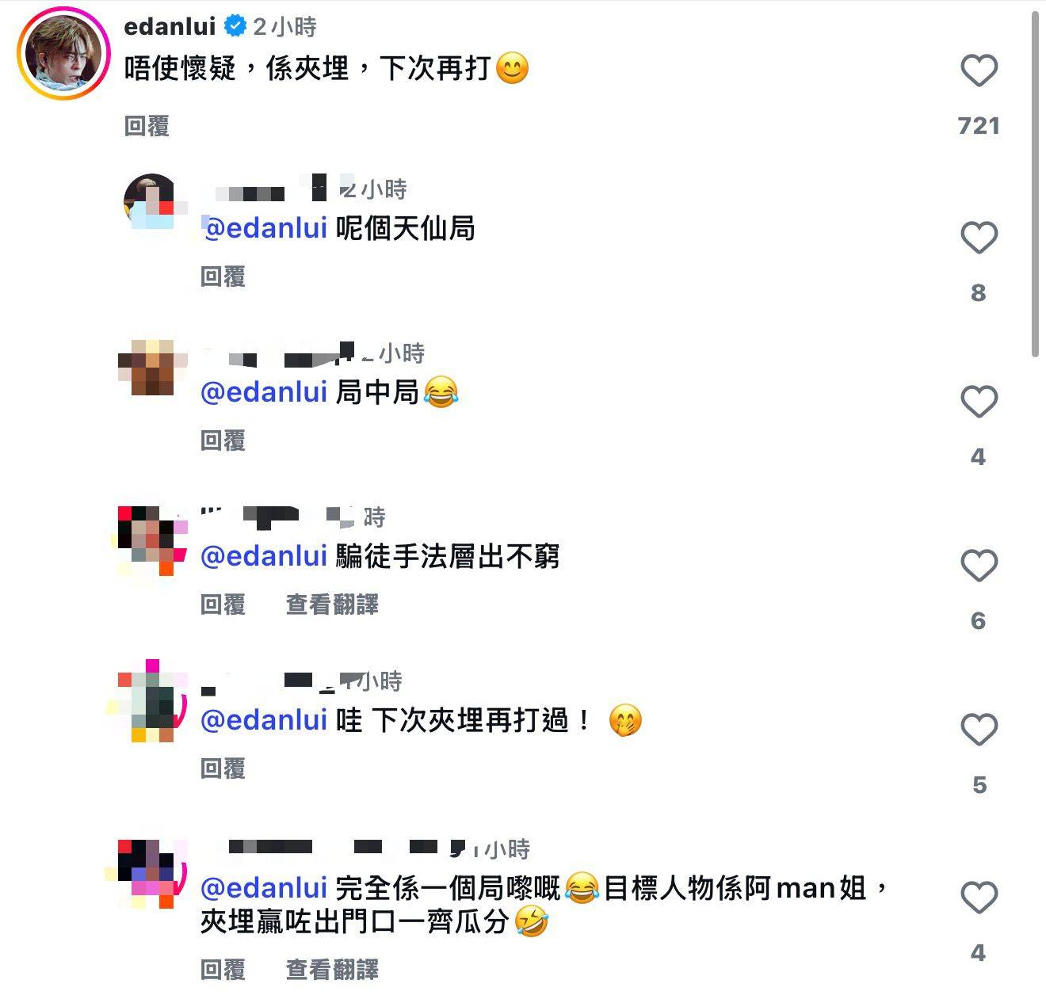Like edanlui's top comment with heart icon
The width and height of the screenshot is (1046, 999).
tap(979, 71)
